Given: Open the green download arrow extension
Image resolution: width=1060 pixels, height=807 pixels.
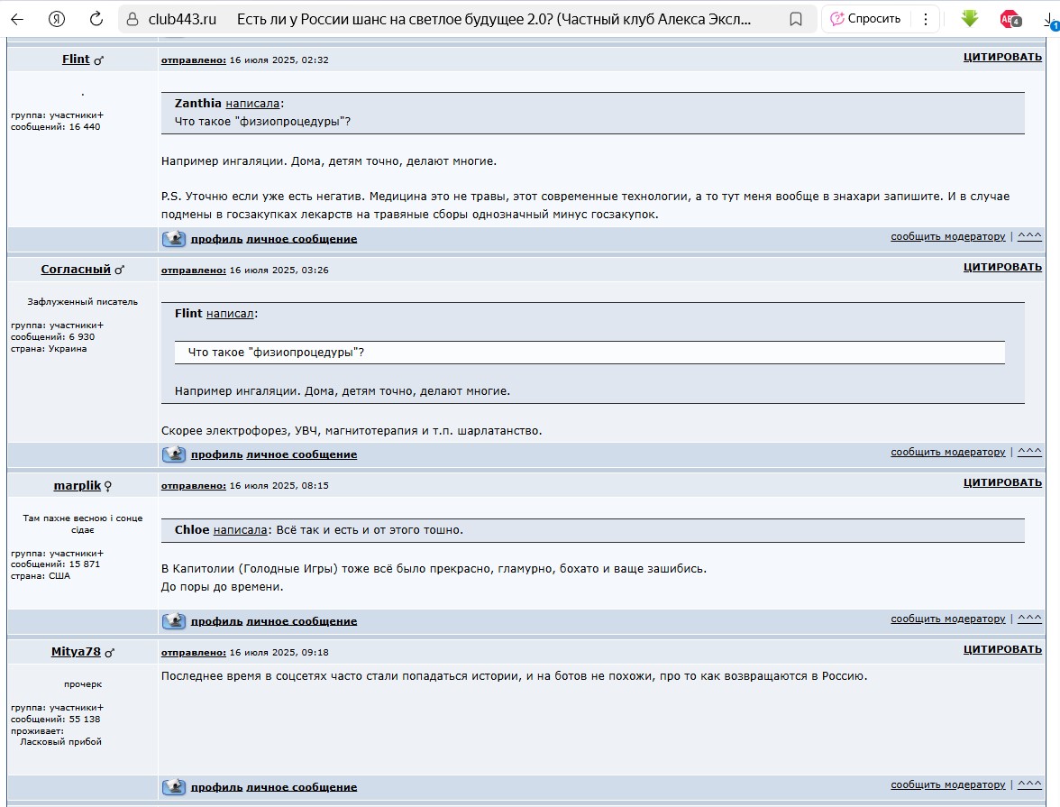Looking at the screenshot, I should click(x=970, y=19).
